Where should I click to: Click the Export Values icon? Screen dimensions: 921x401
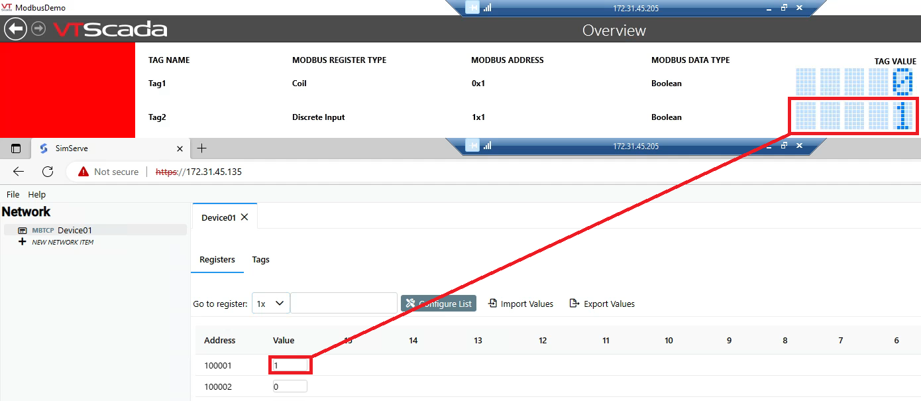[x=574, y=303]
